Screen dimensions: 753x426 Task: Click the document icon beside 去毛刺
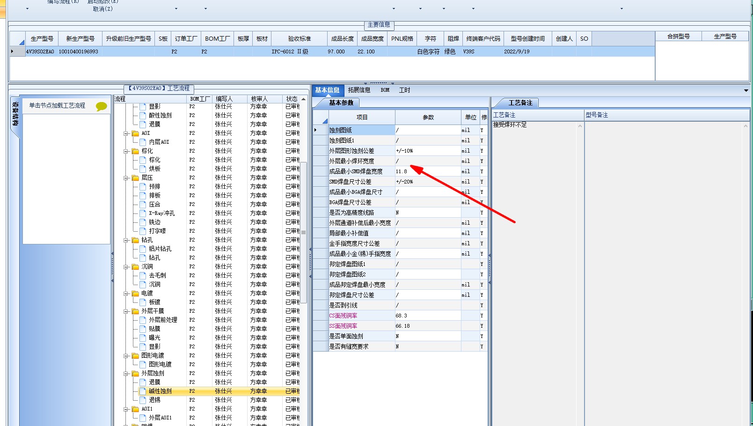coord(143,275)
